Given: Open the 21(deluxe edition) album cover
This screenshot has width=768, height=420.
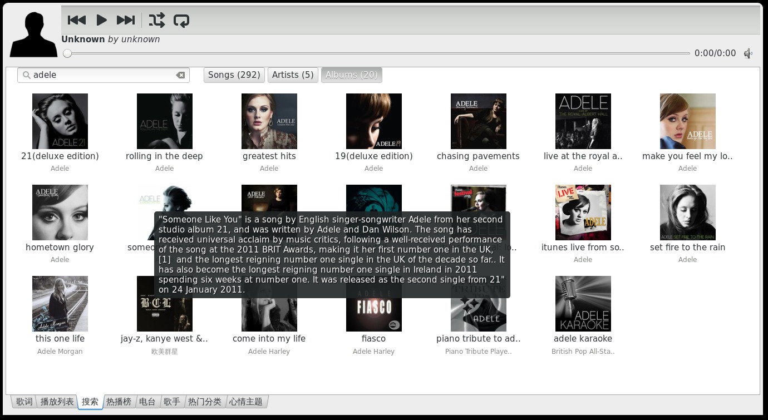Looking at the screenshot, I should coord(60,121).
